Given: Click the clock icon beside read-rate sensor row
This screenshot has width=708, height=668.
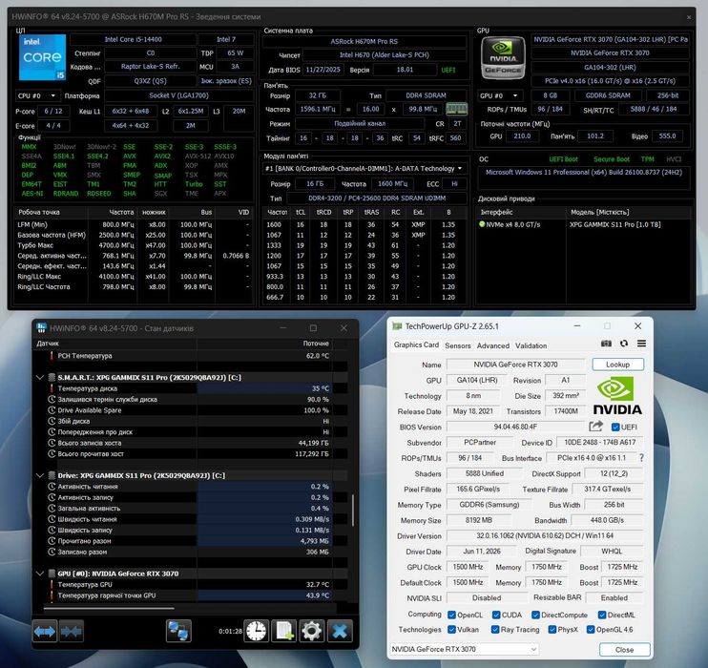Looking at the screenshot, I should [52, 519].
